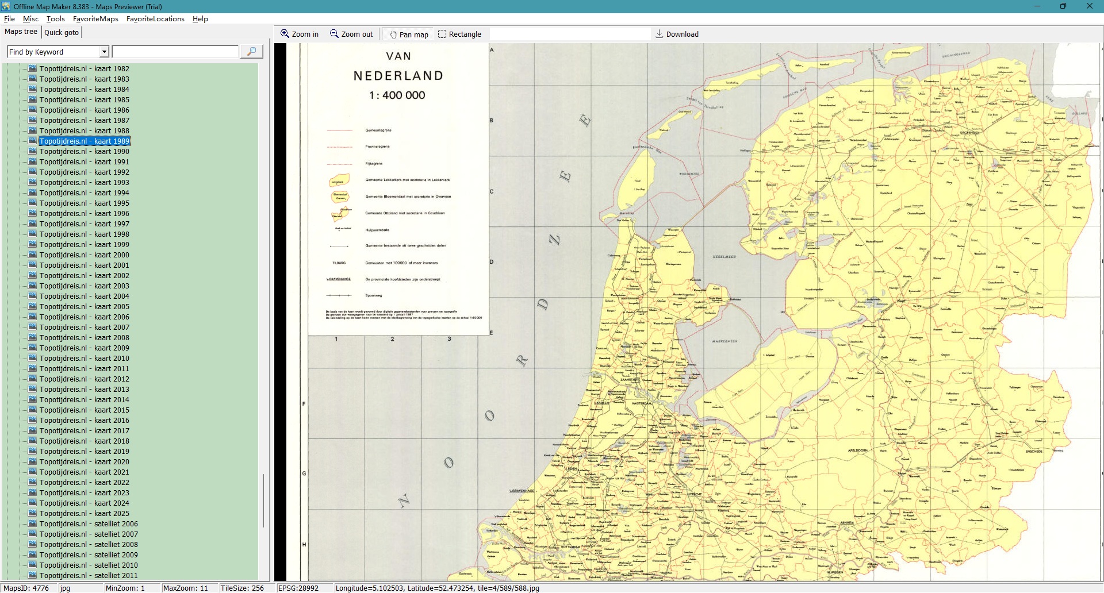Open the Tools menu
The width and height of the screenshot is (1104, 593).
point(55,18)
